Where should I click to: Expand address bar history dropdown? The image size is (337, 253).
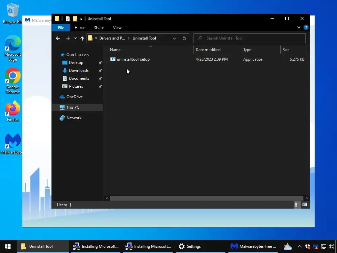click(174, 38)
